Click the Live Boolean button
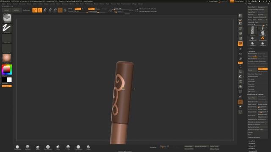271x152 pixels. click(26, 10)
